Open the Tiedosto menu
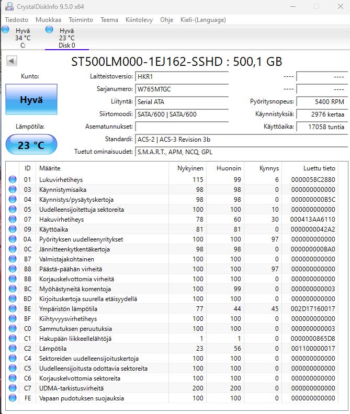This screenshot has height=414, width=350. 17,20
